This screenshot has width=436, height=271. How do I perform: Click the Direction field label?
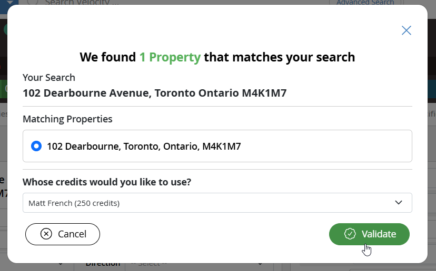tap(103, 264)
